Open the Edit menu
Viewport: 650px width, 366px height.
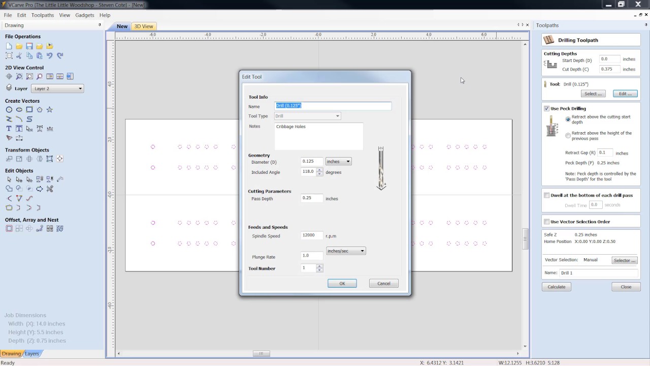(21, 15)
